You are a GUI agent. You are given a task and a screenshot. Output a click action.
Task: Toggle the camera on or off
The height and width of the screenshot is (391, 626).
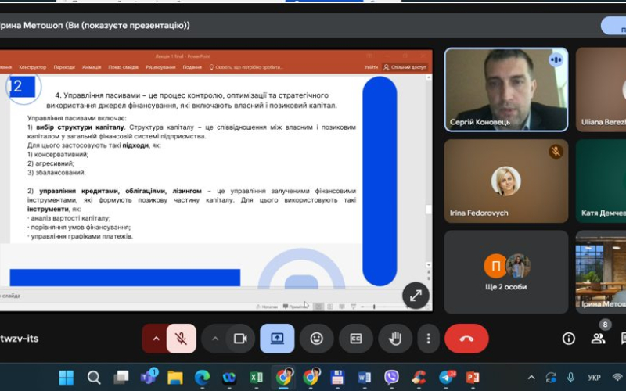point(240,339)
